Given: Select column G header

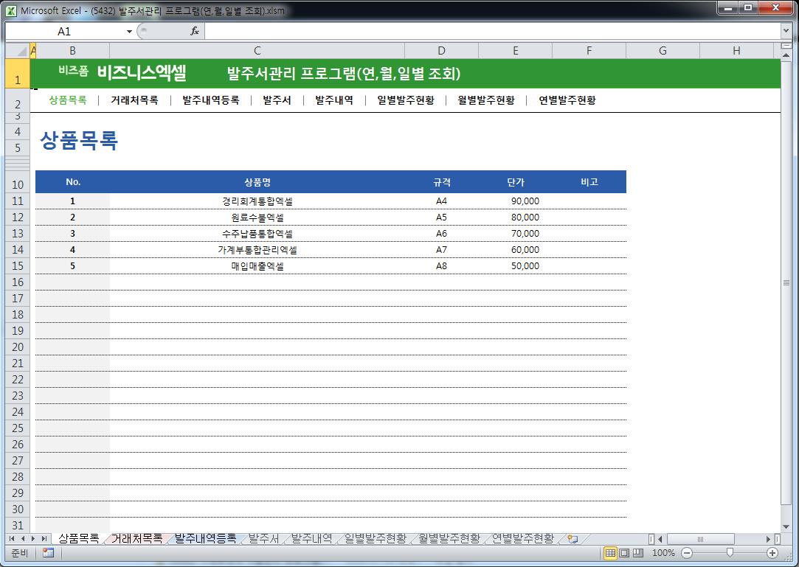Looking at the screenshot, I should tap(663, 50).
